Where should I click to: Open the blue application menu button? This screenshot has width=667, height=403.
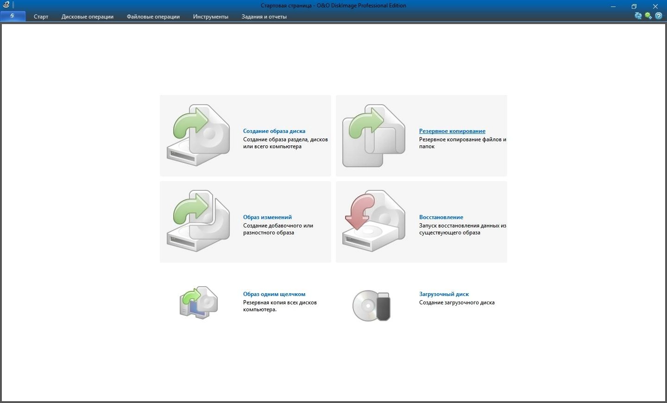click(13, 16)
